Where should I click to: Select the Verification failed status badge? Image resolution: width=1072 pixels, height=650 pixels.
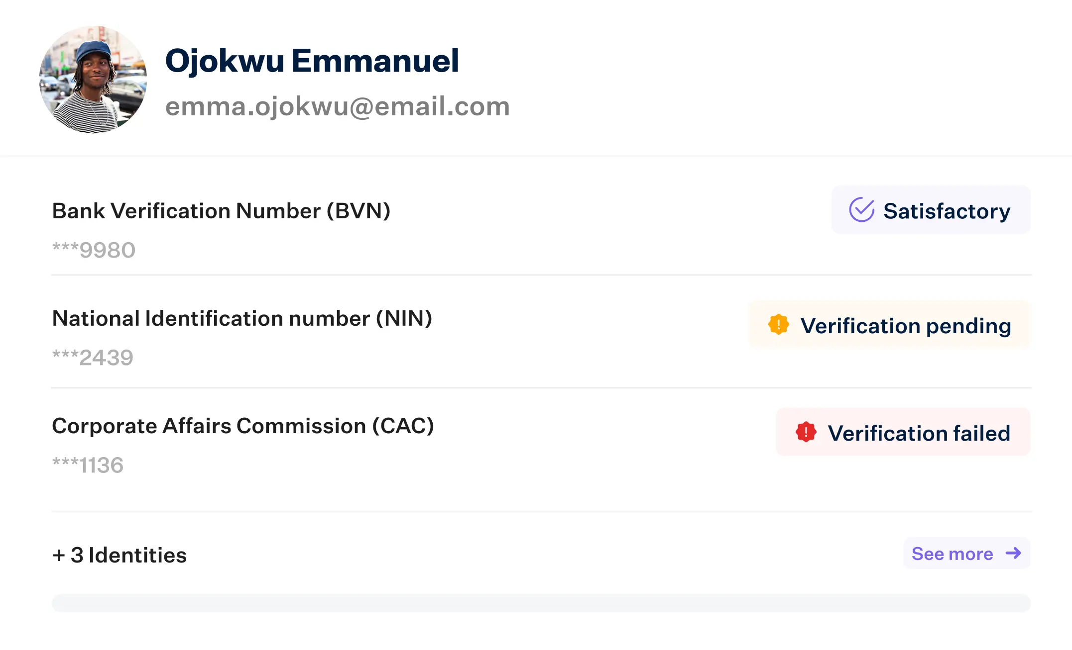(903, 432)
